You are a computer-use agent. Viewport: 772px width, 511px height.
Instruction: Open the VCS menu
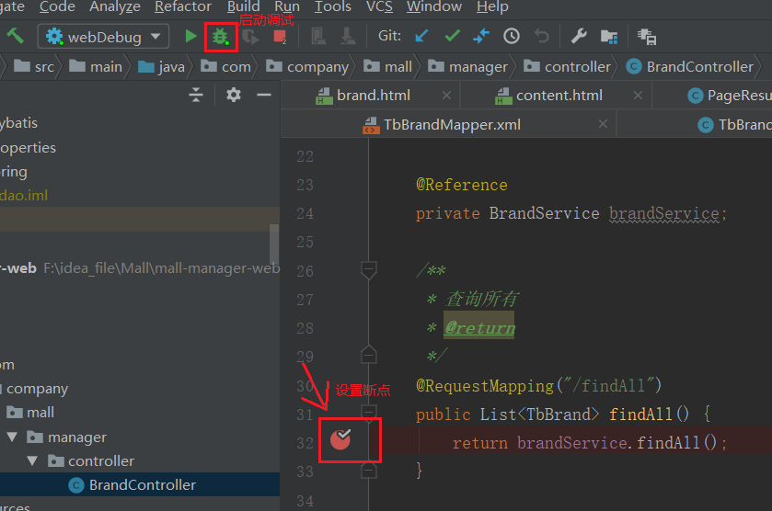(x=379, y=6)
